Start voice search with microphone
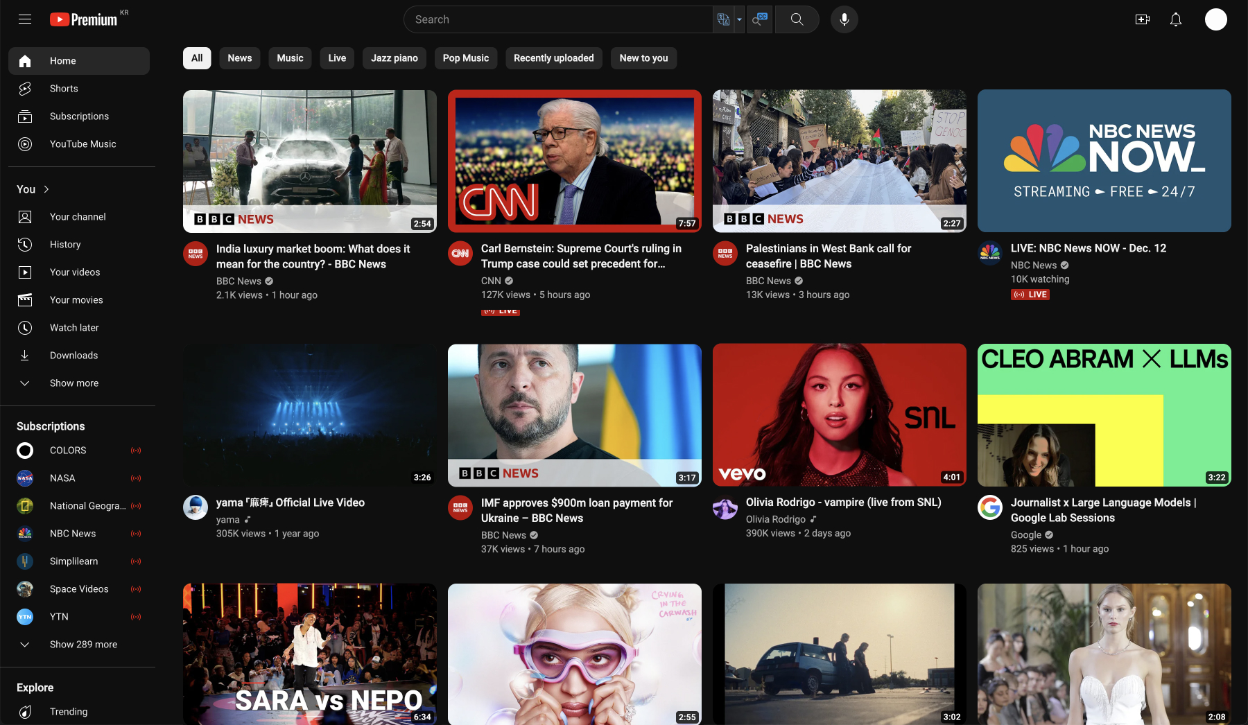Image resolution: width=1248 pixels, height=725 pixels. pyautogui.click(x=844, y=19)
